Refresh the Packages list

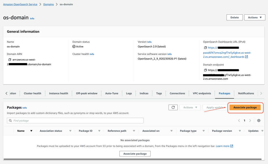tap(173, 108)
